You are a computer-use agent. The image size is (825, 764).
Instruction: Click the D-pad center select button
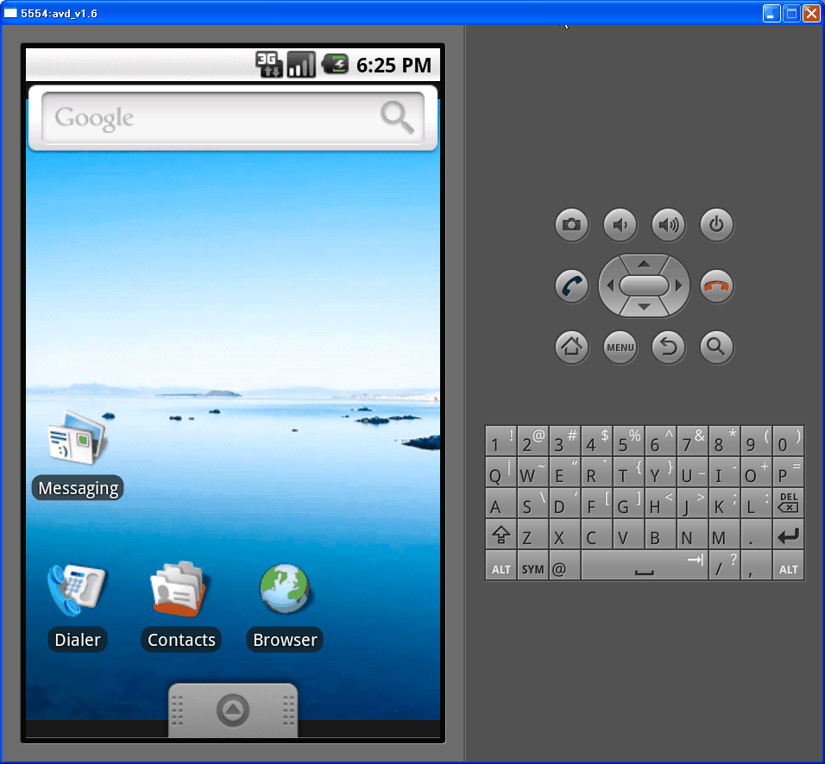[644, 285]
